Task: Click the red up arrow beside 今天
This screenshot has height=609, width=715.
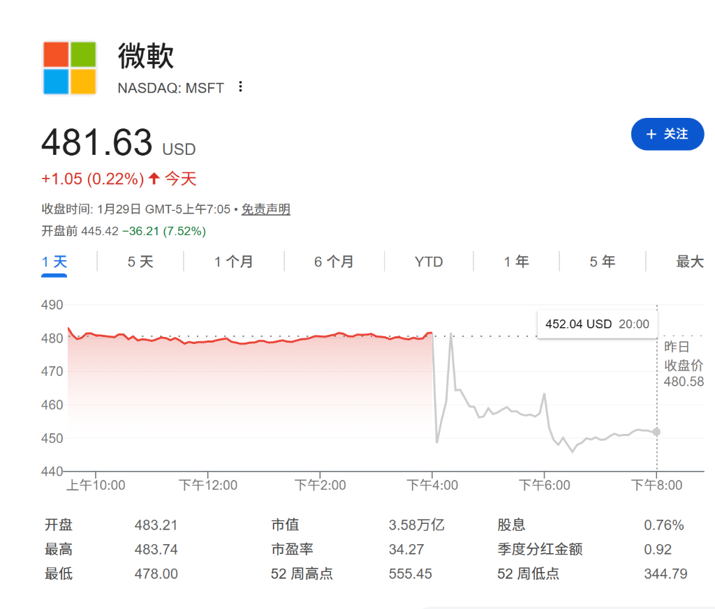Action: click(x=154, y=179)
